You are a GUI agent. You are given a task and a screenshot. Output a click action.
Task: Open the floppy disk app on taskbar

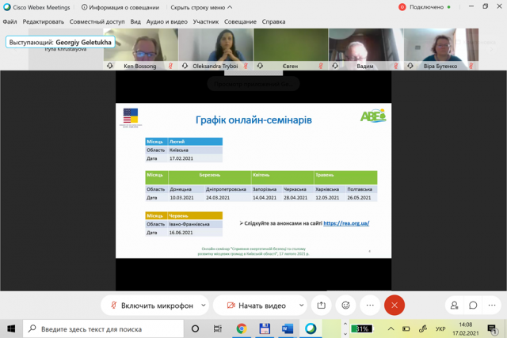pos(265,329)
